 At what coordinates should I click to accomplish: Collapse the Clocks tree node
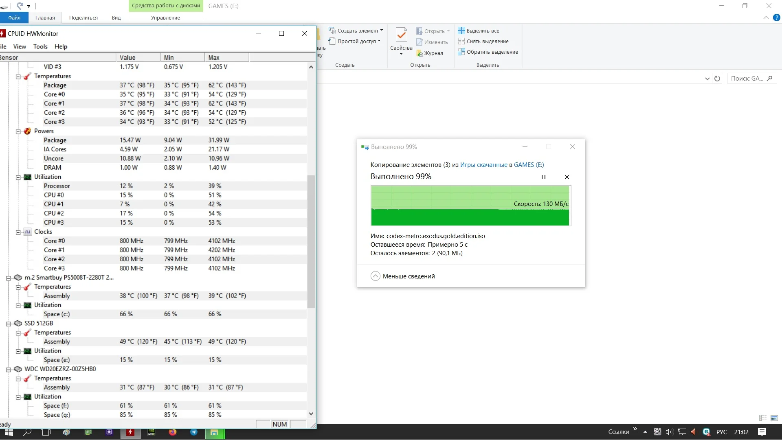tap(18, 232)
